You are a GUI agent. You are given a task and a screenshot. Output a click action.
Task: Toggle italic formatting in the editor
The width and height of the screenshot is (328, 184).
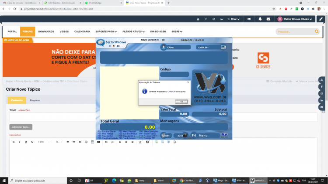coord(19,142)
